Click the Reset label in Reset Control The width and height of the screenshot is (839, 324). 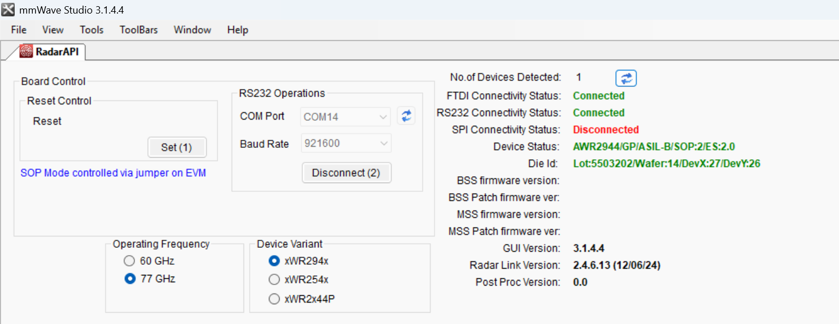[x=47, y=121]
